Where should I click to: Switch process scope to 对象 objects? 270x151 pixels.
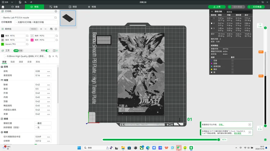21,51
